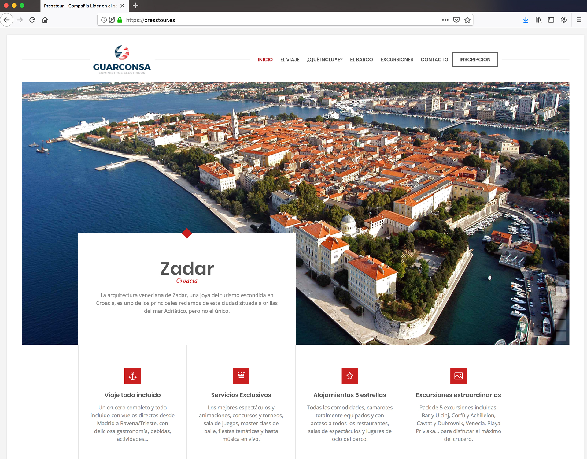This screenshot has width=587, height=459.
Task: Open the hamburger application menu
Action: pyautogui.click(x=579, y=20)
